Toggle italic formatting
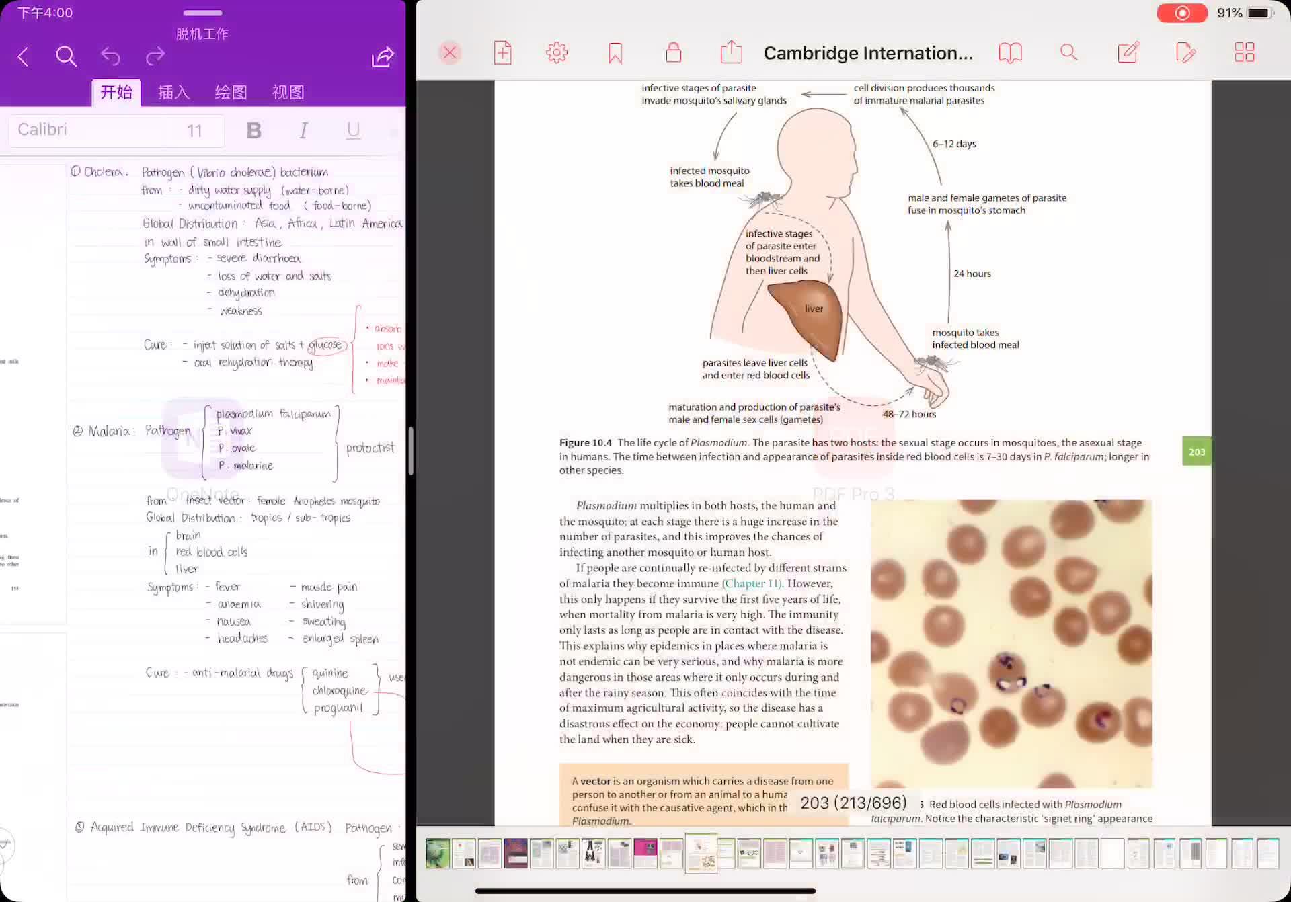This screenshot has height=902, width=1291. pyautogui.click(x=304, y=130)
